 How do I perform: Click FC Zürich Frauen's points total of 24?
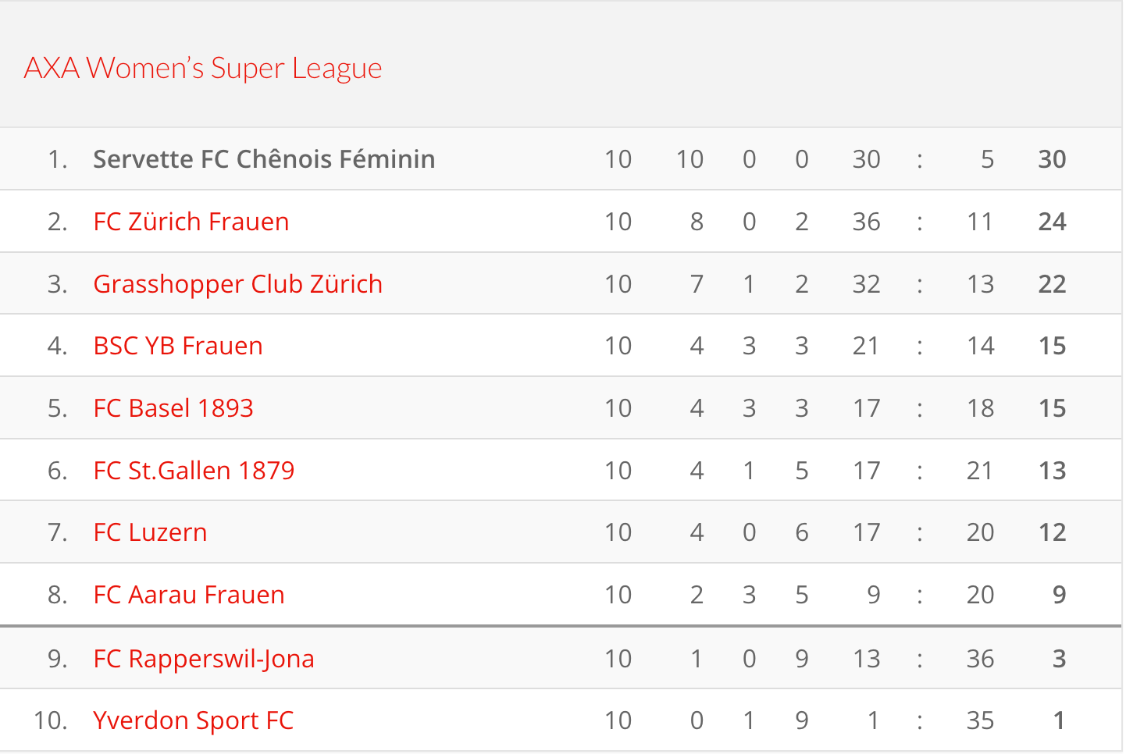[1052, 222]
